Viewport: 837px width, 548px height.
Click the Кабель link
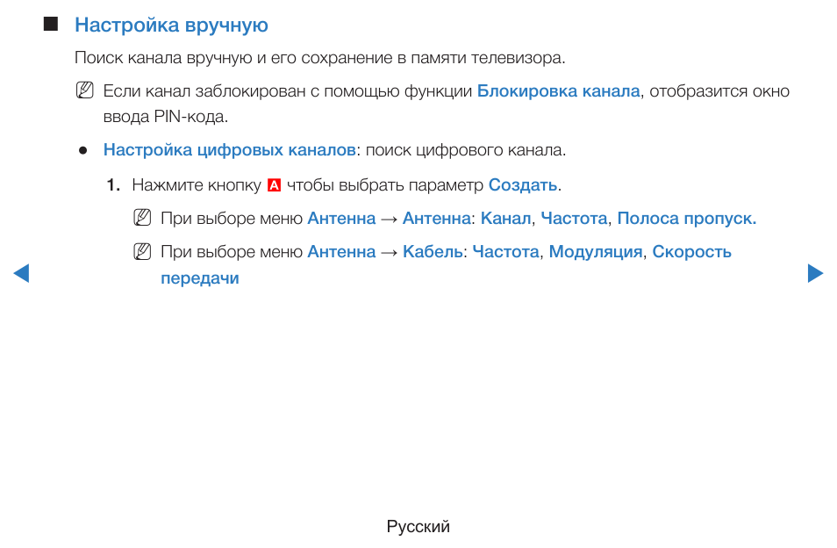tap(433, 251)
